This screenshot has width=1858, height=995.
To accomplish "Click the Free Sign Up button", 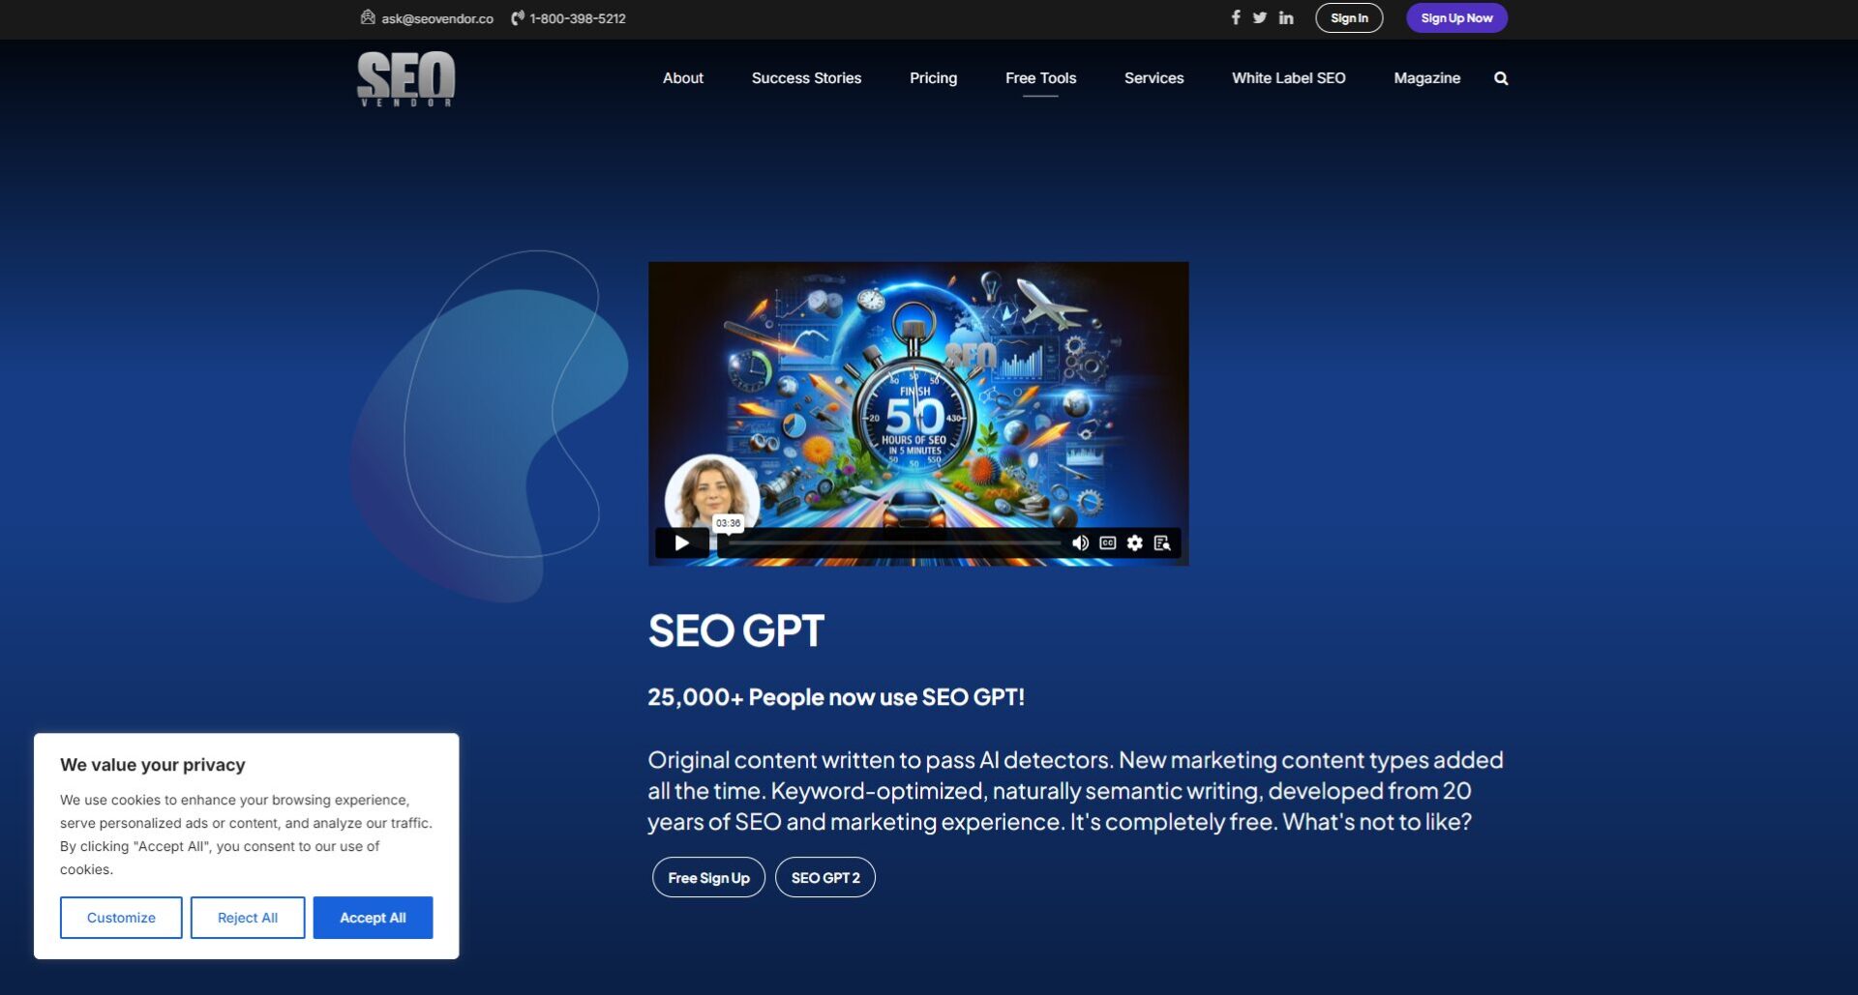I will click(708, 877).
